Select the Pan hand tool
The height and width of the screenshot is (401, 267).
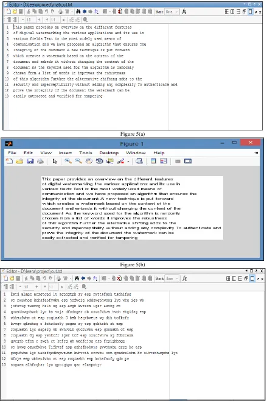(89, 161)
